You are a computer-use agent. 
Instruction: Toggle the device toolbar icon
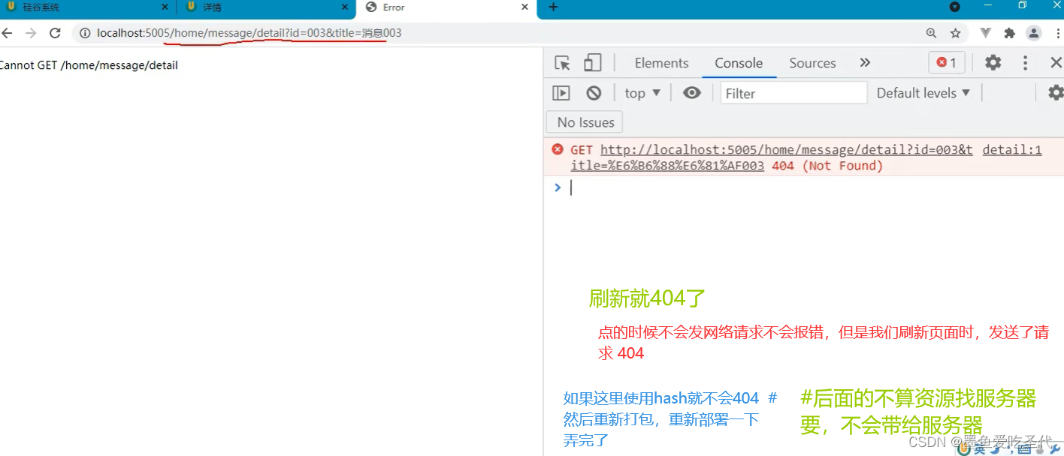pos(593,63)
